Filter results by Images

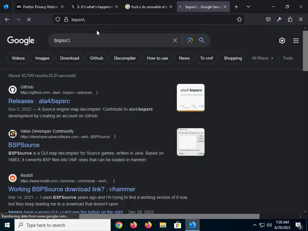click(42, 58)
